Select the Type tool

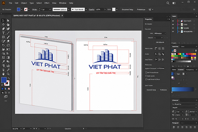pos(3,33)
